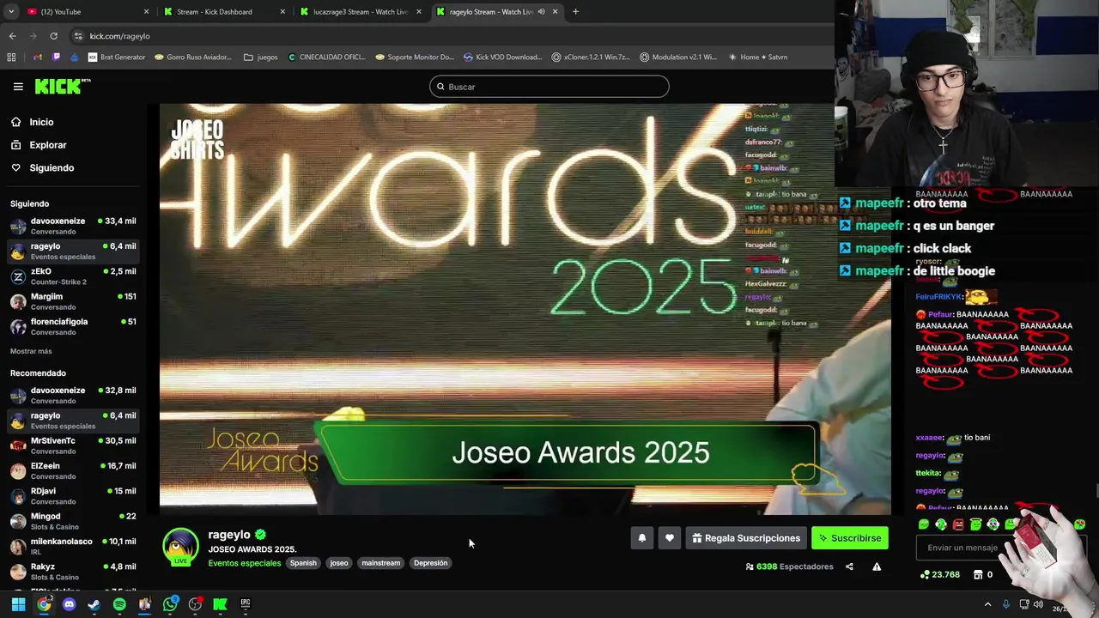Viewport: 1099px width, 618px height.
Task: Open zEkO channel in sidebar
Action: [x=74, y=276]
